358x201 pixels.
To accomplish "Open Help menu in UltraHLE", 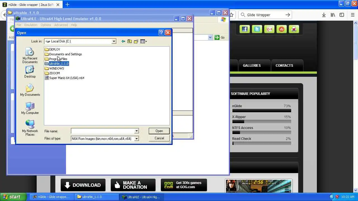I will click(74, 25).
